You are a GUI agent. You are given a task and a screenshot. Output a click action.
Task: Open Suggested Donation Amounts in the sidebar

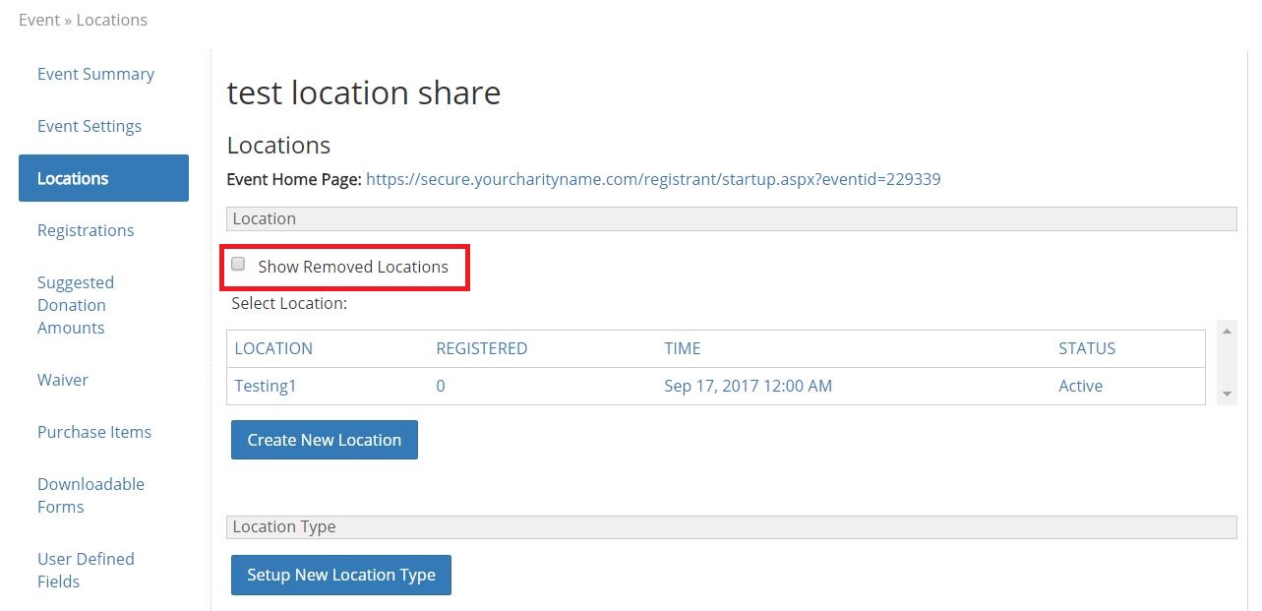76,305
